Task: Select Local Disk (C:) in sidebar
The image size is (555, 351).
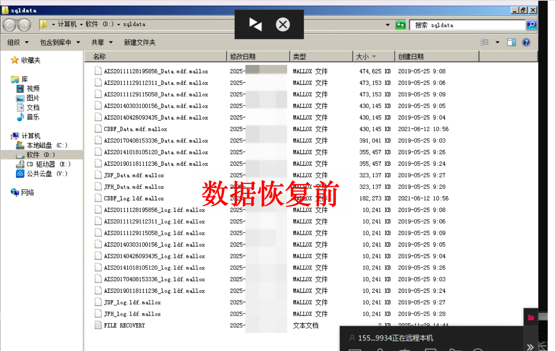Action: [42, 145]
